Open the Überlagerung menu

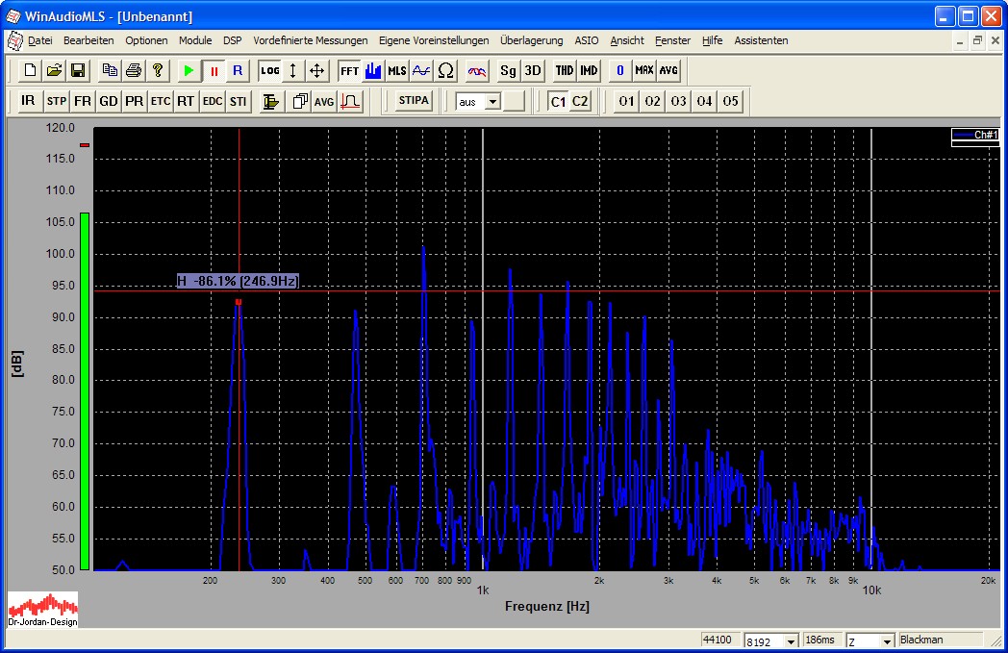531,40
